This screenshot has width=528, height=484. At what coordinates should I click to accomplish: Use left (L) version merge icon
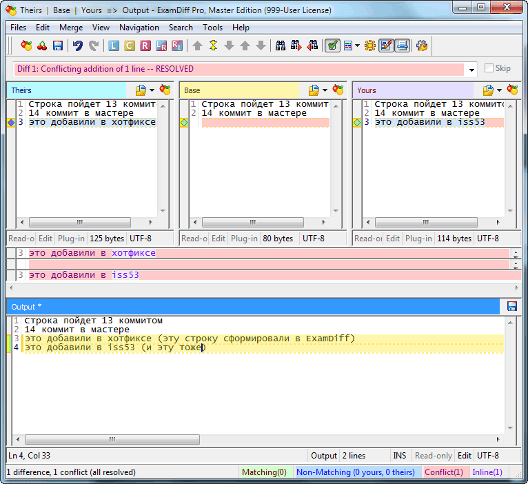tap(114, 46)
